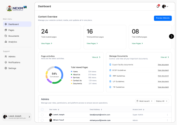Sort by Access Level column arrow
The width and height of the screenshot is (177, 125).
(144, 110)
